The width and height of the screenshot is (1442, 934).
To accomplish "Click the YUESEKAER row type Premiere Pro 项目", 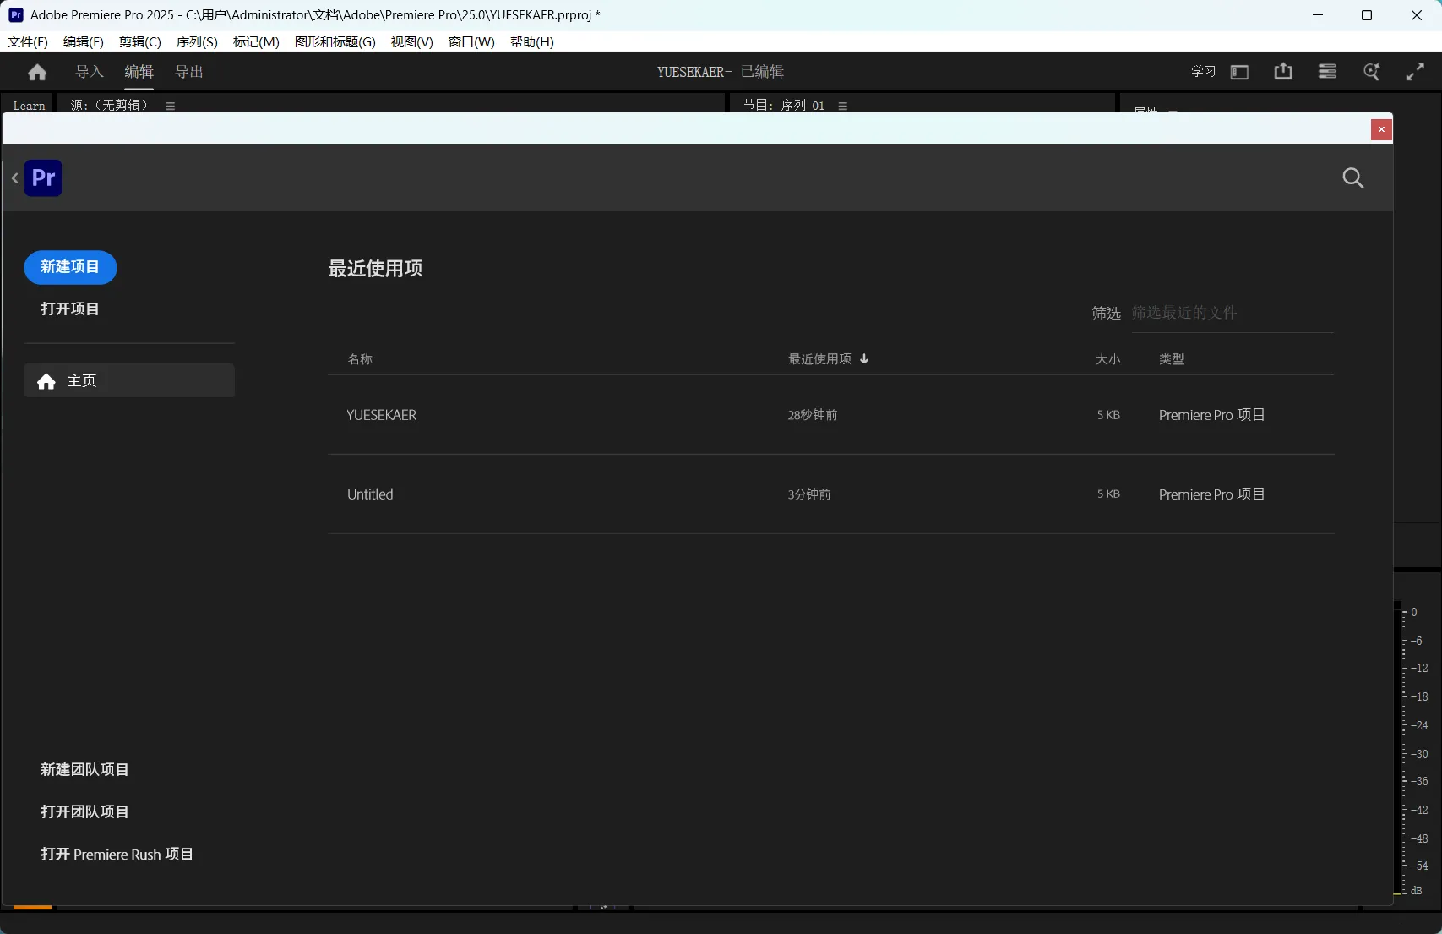I will (x=1212, y=415).
